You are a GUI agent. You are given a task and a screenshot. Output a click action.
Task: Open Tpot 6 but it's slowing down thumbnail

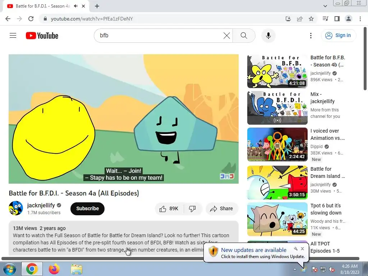(277, 219)
